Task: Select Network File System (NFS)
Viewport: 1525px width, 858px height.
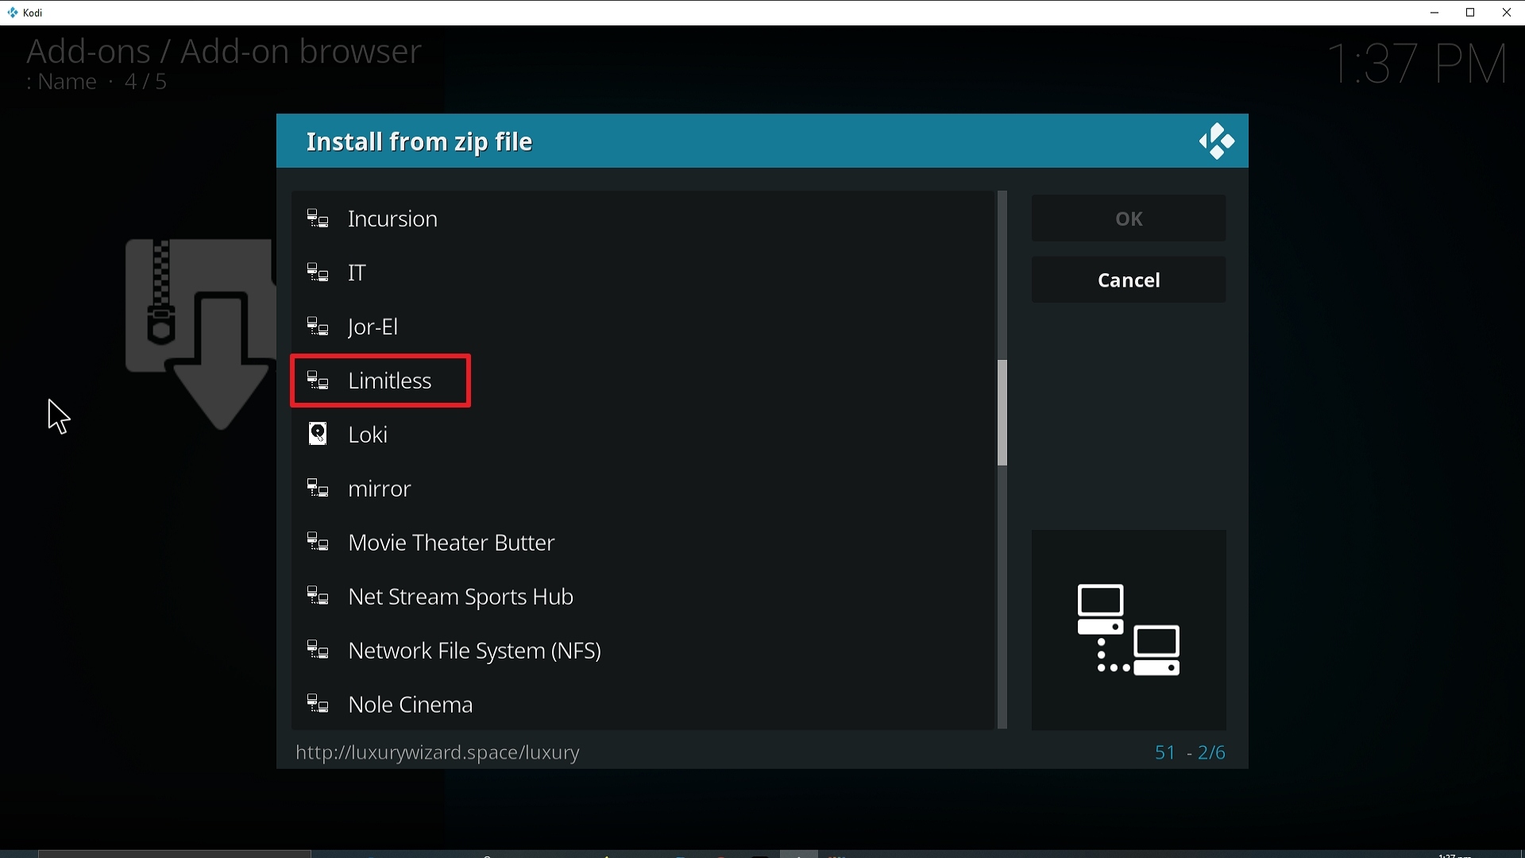Action: (x=643, y=651)
